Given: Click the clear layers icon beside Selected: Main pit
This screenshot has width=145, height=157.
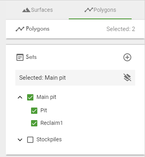Looking at the screenshot, I should click(127, 77).
